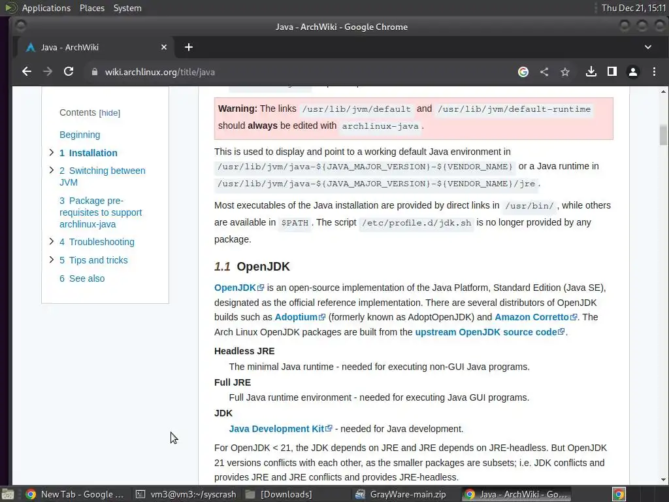This screenshot has width=669, height=502.
Task: Go to Package pre-requisites section
Action: (101, 212)
